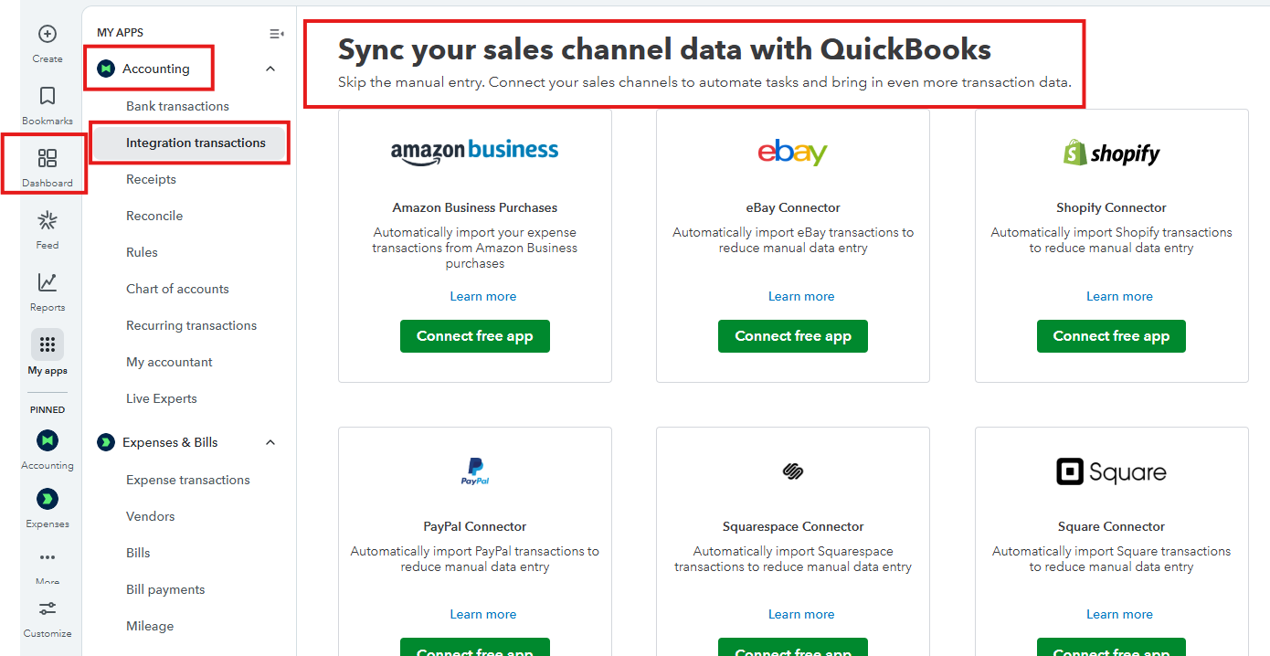This screenshot has width=1270, height=656.
Task: Open the Feed icon
Action: click(48, 221)
